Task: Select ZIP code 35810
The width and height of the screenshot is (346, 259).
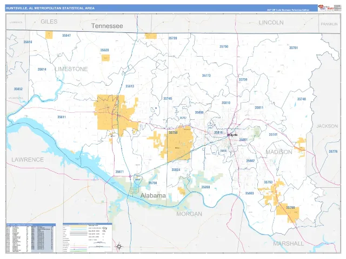Action: click(x=226, y=103)
